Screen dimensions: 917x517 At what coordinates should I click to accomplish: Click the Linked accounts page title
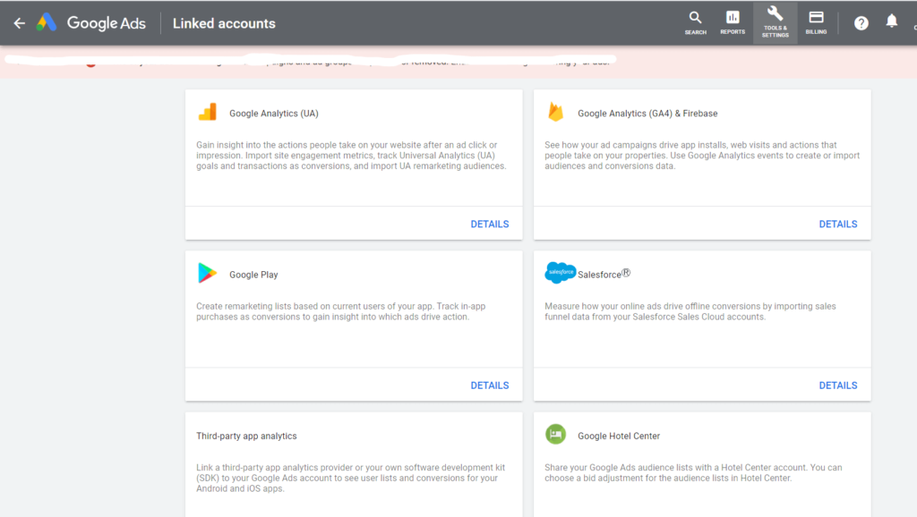(x=224, y=23)
